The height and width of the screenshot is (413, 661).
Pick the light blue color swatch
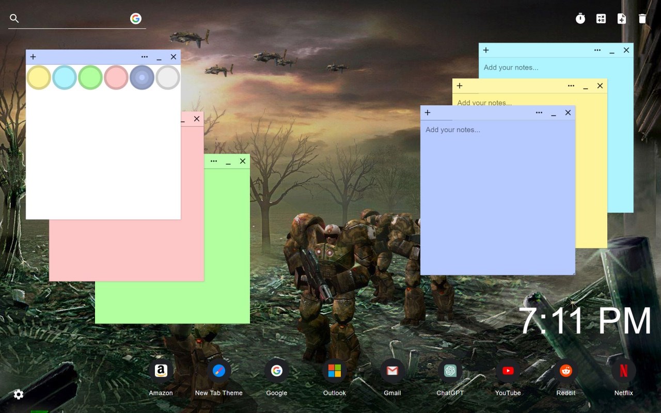(x=65, y=77)
